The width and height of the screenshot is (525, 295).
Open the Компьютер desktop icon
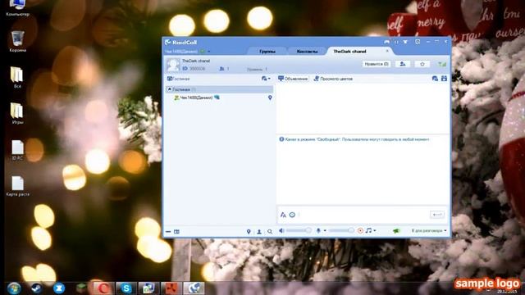point(17,7)
